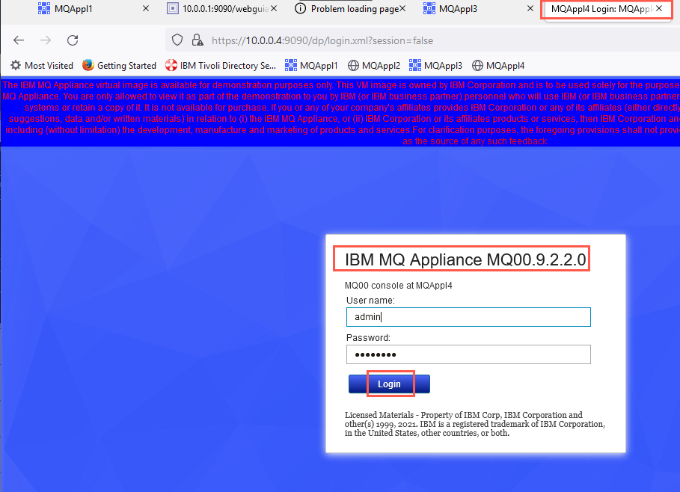Screen dimensions: 680x492
Task: Click the IBM MQ Appliance MQ00.9.2.2.0 heading
Action: click(465, 259)
